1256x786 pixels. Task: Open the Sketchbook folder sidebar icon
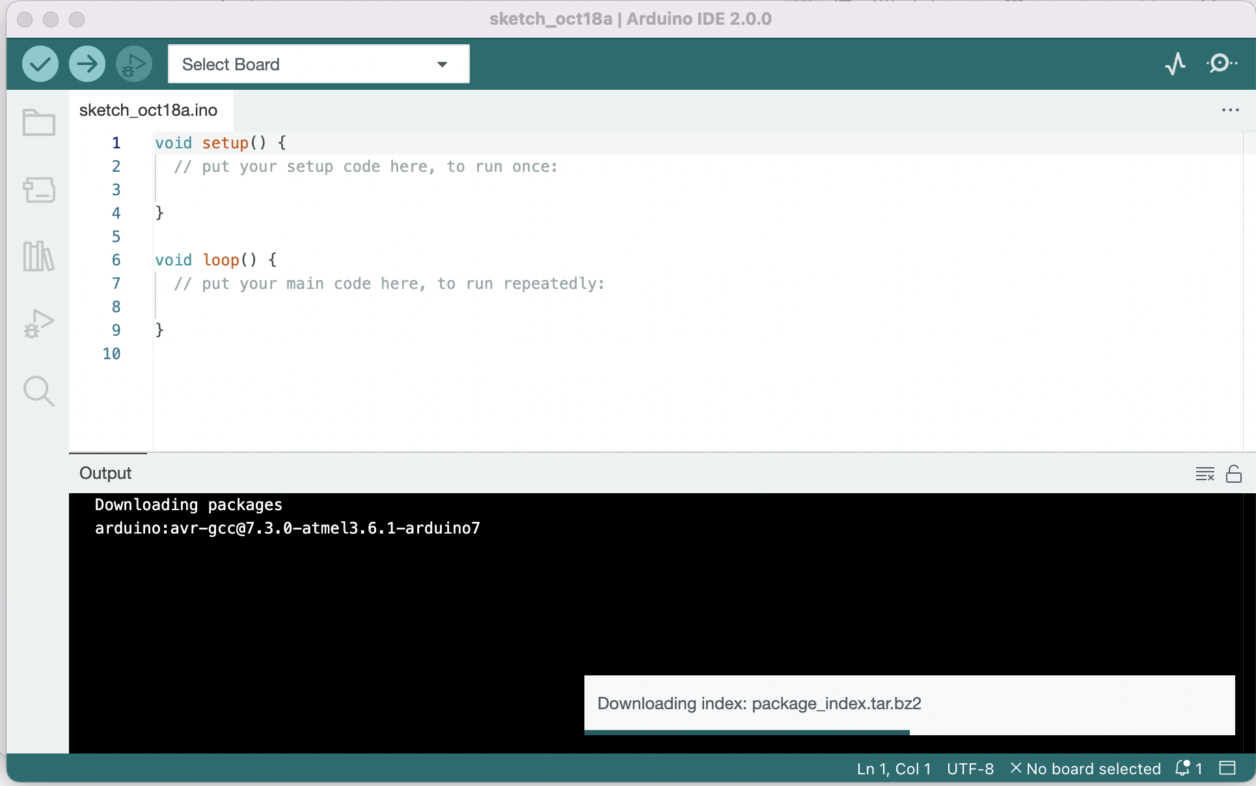tap(39, 122)
